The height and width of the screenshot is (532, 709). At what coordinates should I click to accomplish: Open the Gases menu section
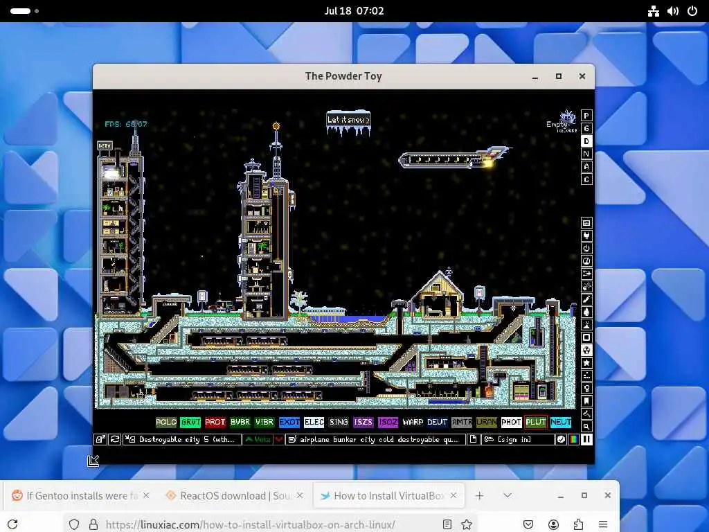(586, 299)
